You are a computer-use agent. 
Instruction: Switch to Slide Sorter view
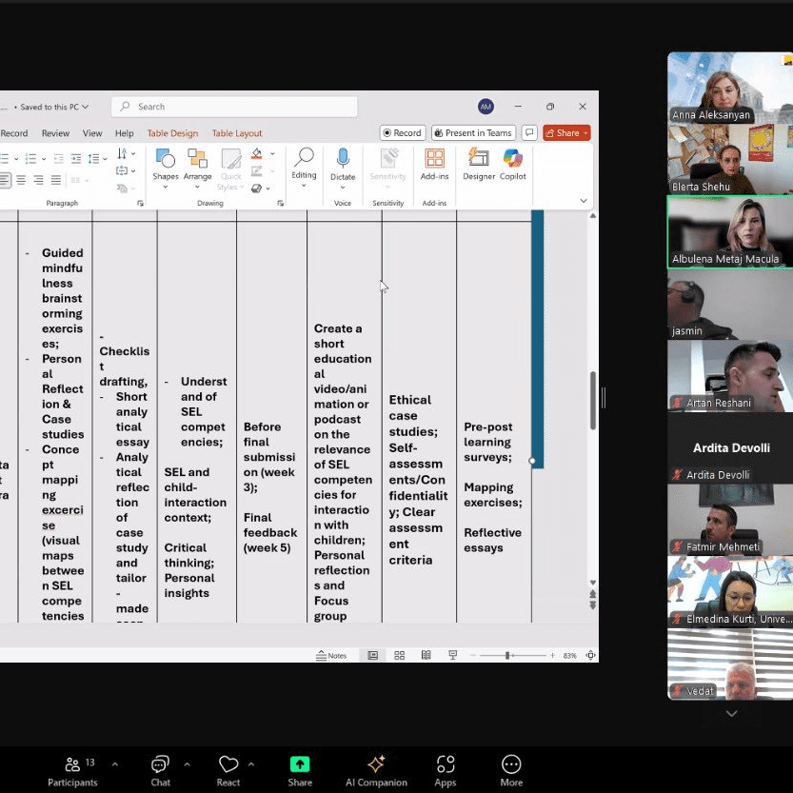tap(399, 655)
